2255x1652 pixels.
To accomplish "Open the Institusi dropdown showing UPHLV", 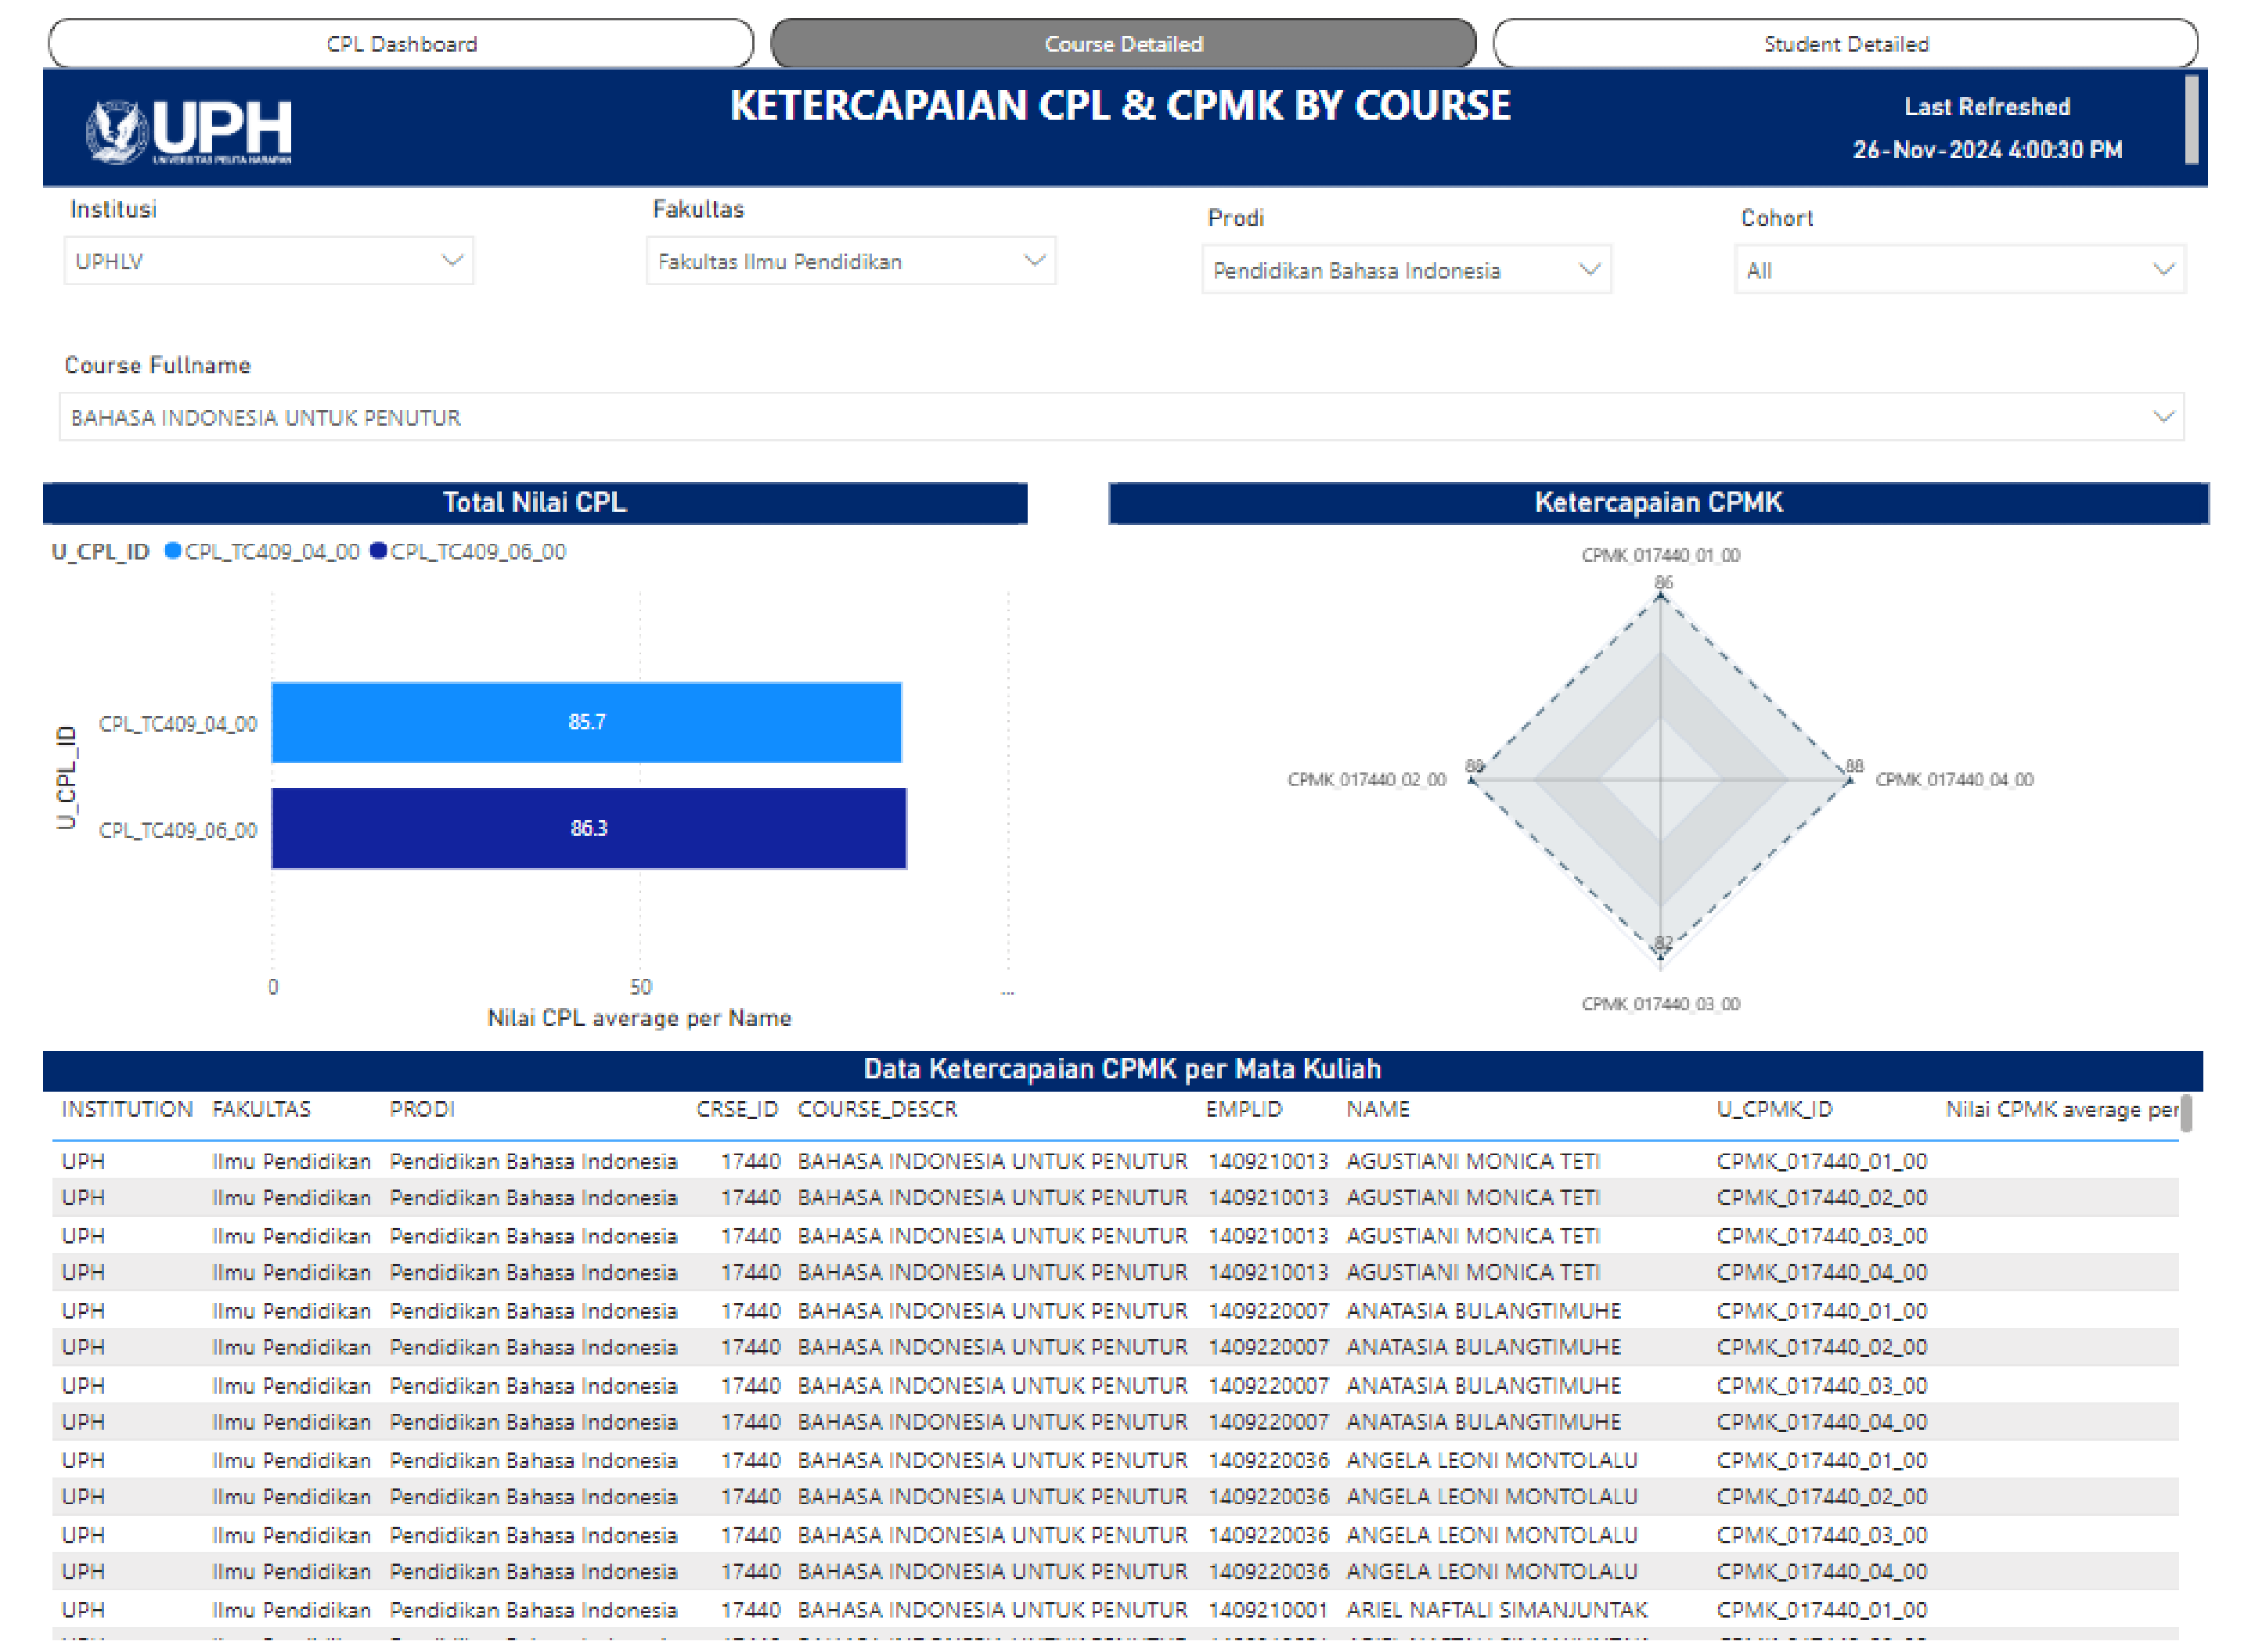I will tap(268, 261).
